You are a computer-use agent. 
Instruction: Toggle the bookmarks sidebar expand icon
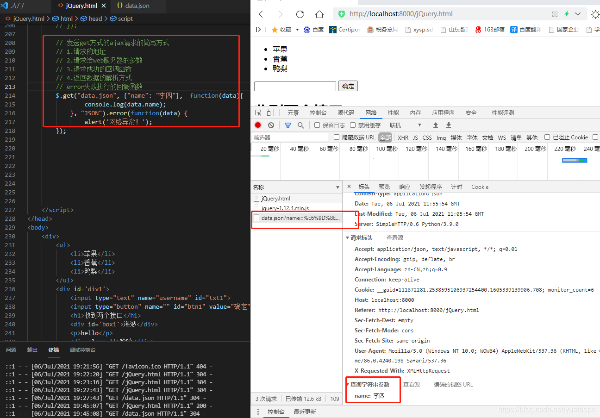(258, 29)
